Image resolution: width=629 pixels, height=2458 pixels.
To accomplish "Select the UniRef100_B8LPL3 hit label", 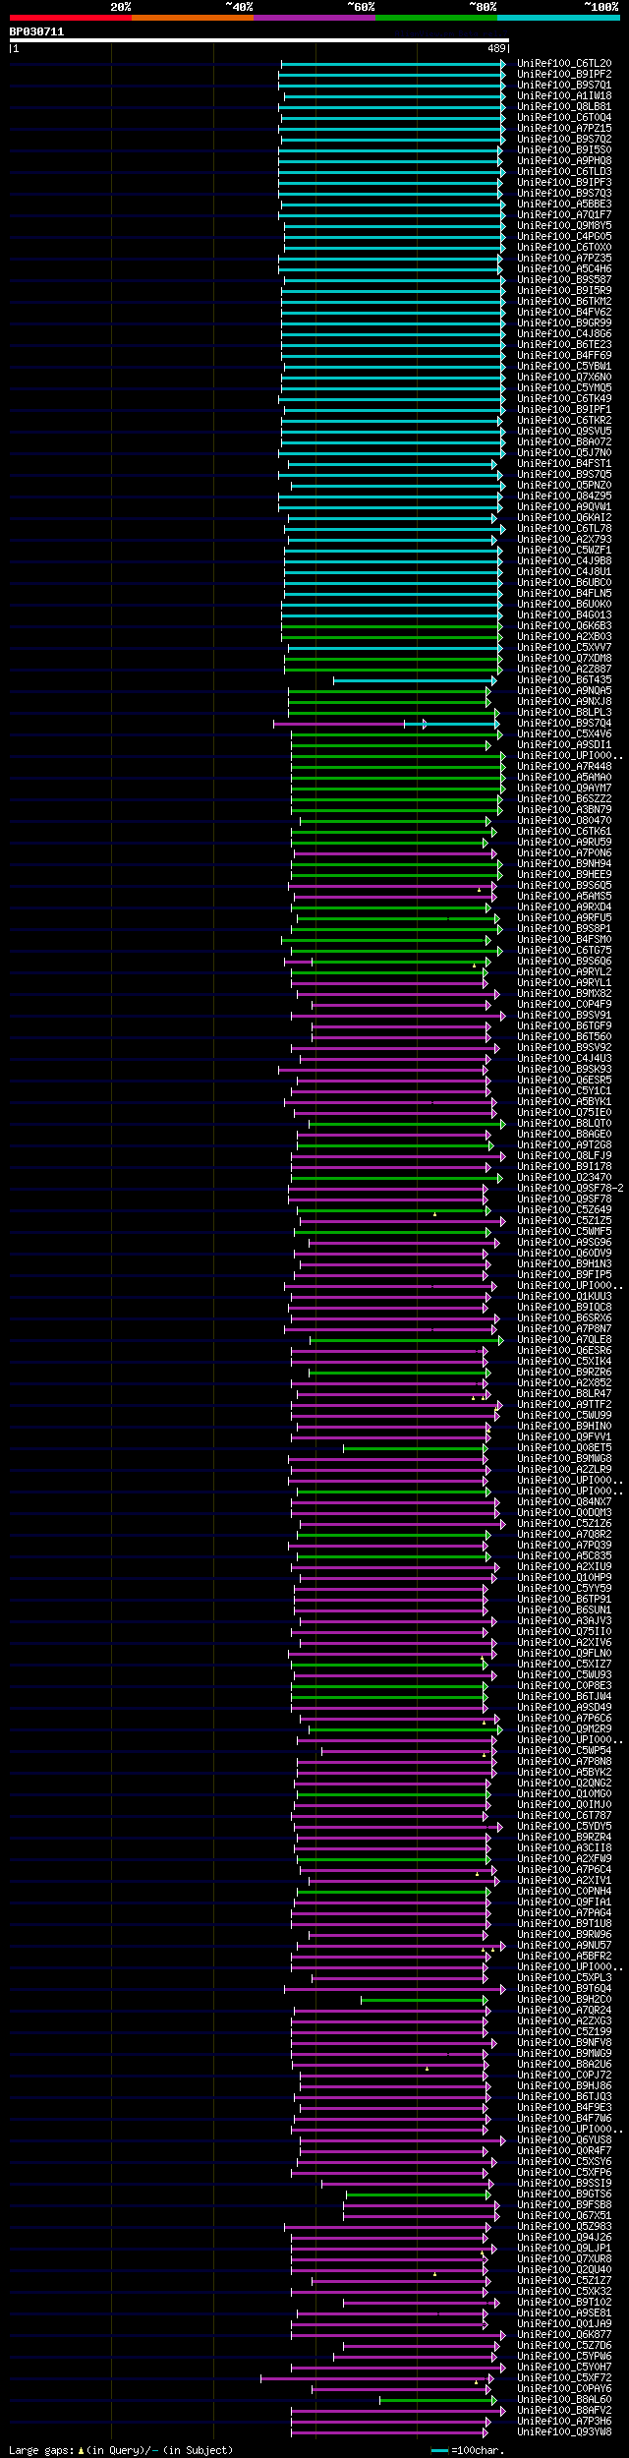I will pyautogui.click(x=564, y=713).
